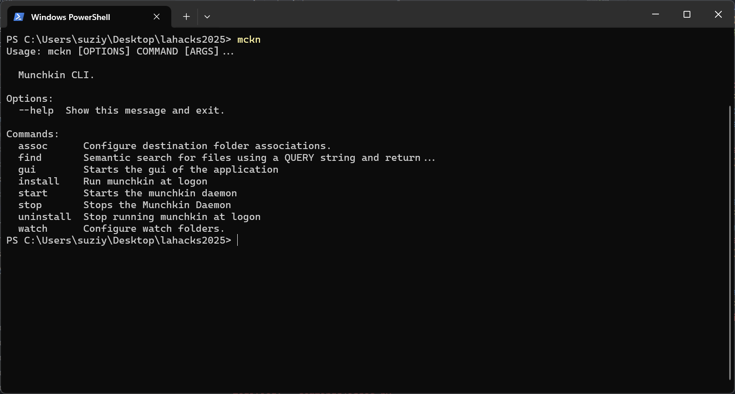The height and width of the screenshot is (394, 735).
Task: Click the vertical scrollbar on the right edge
Action: tap(730, 243)
